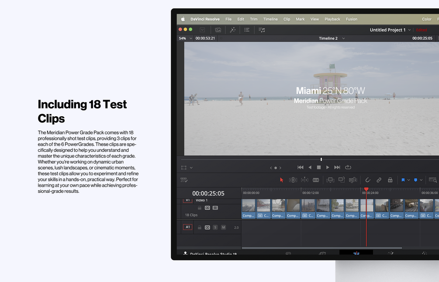Open the Edit Index list icon
Screen dimensions: 439x282
pyautogui.click(x=247, y=30)
